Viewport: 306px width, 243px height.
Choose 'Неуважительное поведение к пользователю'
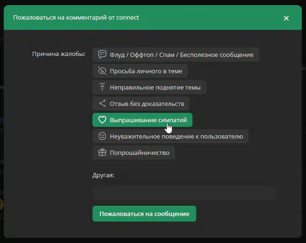[x=176, y=136]
